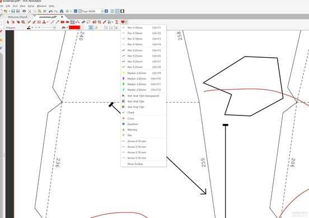The image size is (309, 218).
Task: Select the magnifier zoom tool
Action: coord(24,22)
